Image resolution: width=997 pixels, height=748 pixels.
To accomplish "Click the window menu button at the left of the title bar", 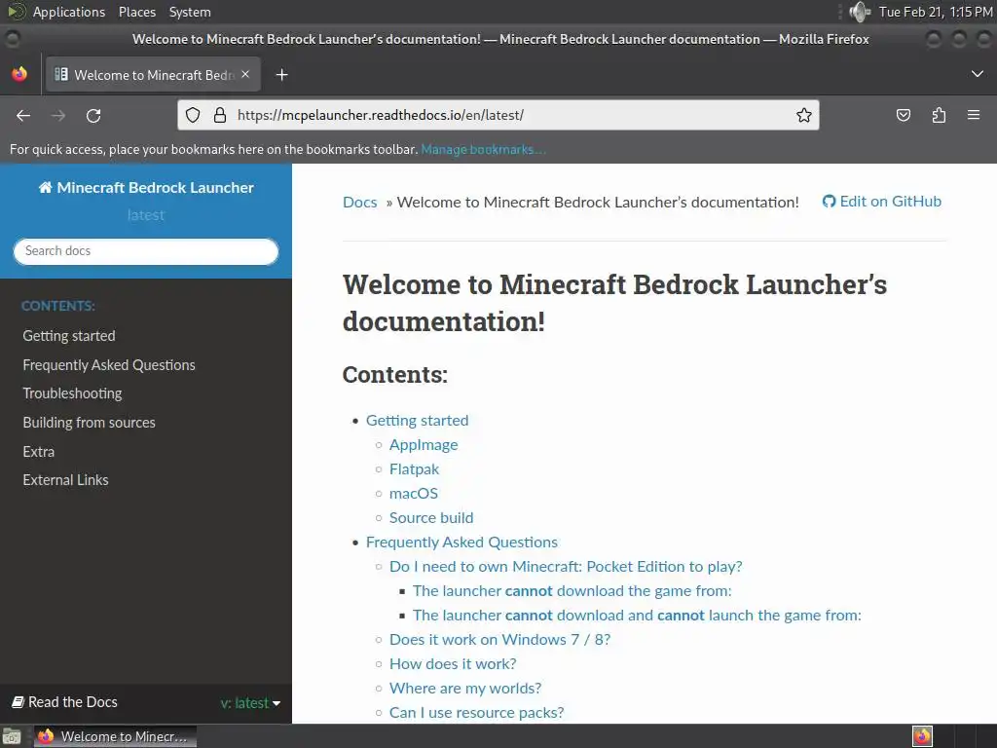I will [x=12, y=39].
